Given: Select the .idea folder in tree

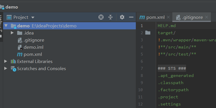Looking at the screenshot, I should [29, 33].
